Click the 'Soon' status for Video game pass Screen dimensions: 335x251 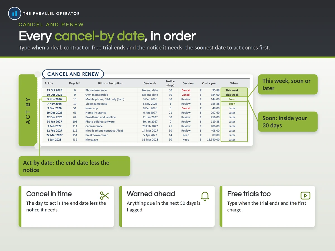(232, 104)
